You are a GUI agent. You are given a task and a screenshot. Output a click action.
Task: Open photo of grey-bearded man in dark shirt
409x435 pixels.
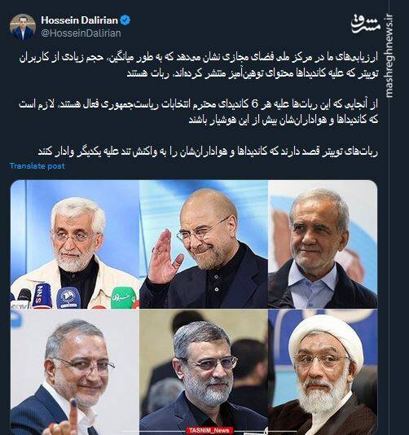pos(204,371)
